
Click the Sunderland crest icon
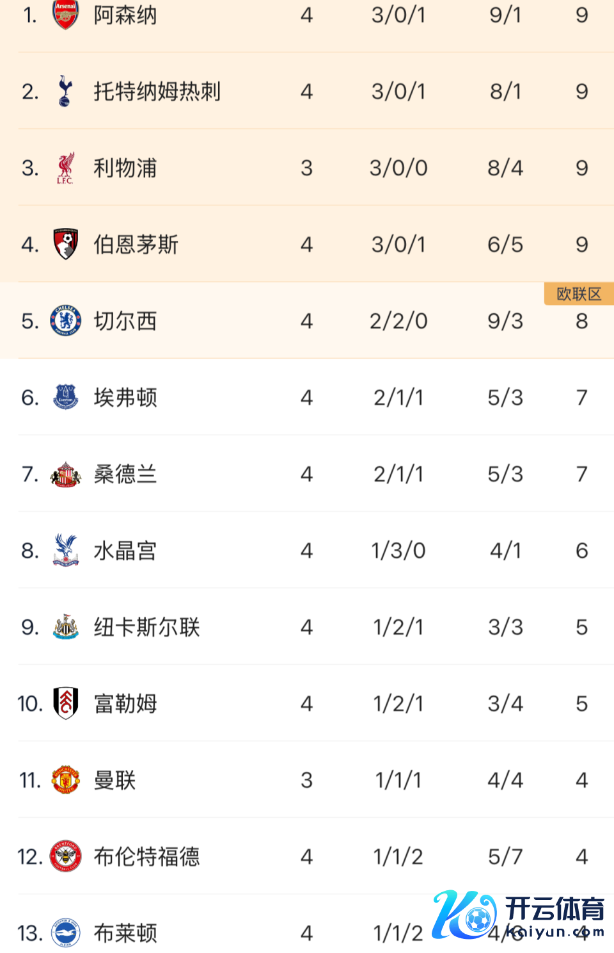(x=65, y=474)
